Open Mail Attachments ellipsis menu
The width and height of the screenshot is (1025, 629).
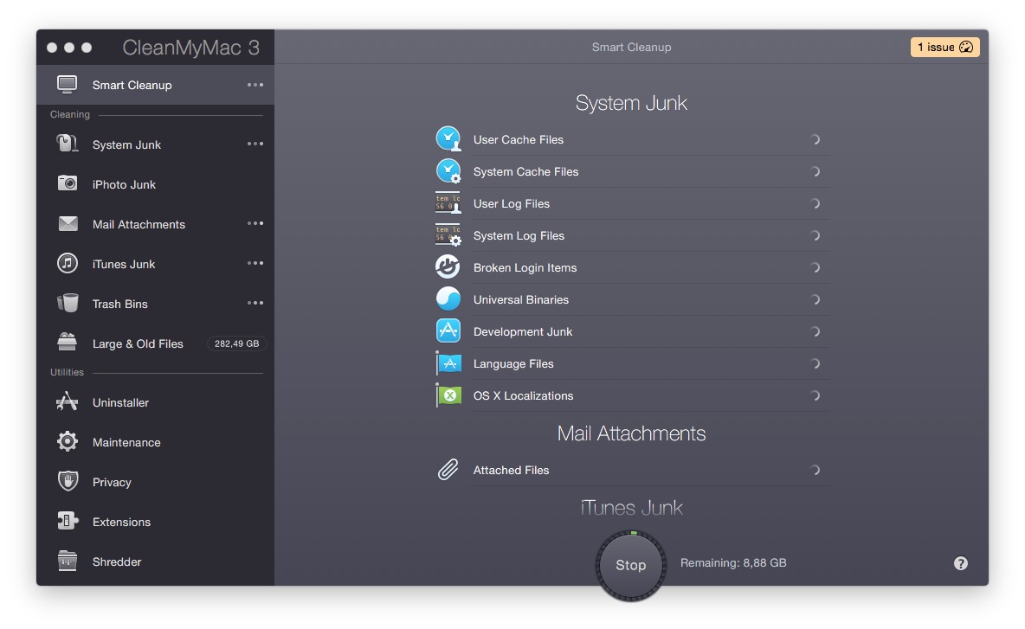click(255, 223)
